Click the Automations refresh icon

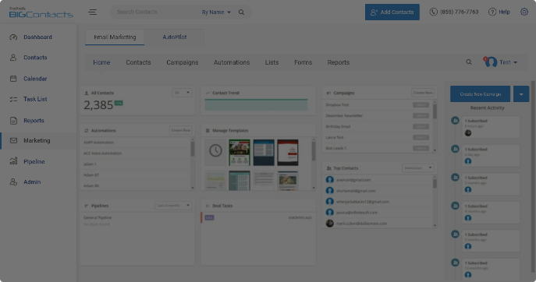tap(86, 130)
